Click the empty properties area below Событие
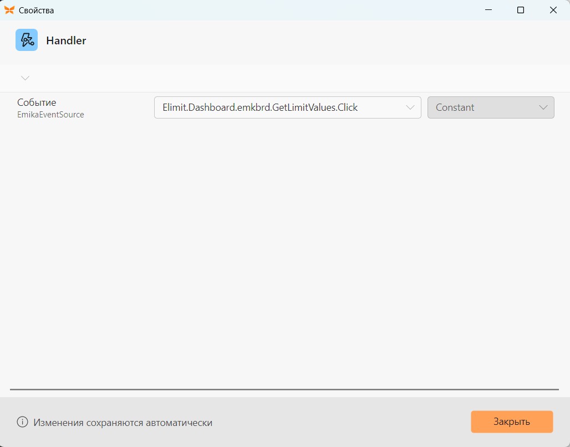 [283, 254]
